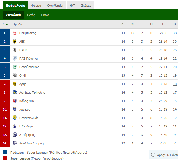Show the Εντός home standings

[31, 15]
